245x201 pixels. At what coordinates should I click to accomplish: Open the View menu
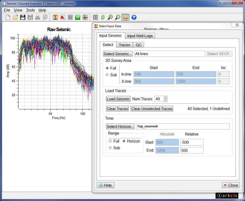[x=18, y=10]
